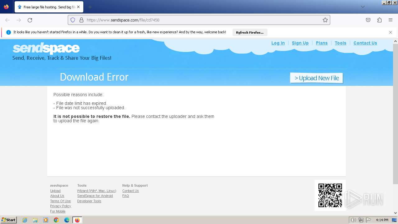Open the Save to Pocket icon
398x224 pixels.
[x=368, y=20]
